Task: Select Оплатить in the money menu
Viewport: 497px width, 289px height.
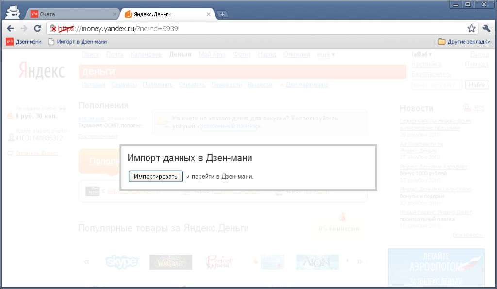Action: [192, 85]
